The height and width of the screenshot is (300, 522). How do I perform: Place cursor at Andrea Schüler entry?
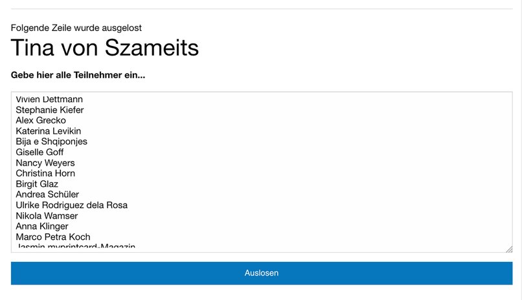47,195
